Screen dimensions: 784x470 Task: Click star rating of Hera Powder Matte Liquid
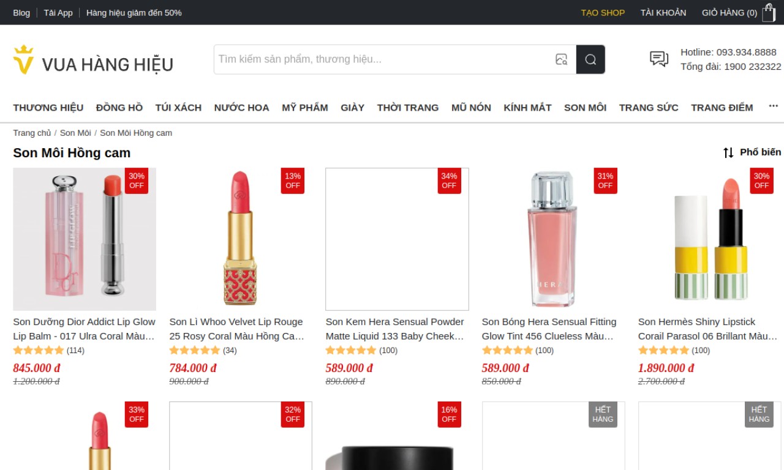point(351,351)
